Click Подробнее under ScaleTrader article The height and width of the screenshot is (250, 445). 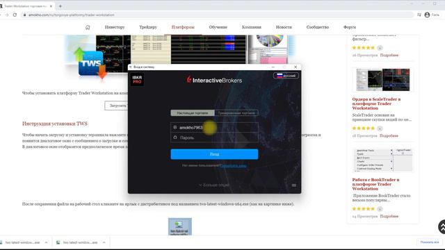coord(389,136)
